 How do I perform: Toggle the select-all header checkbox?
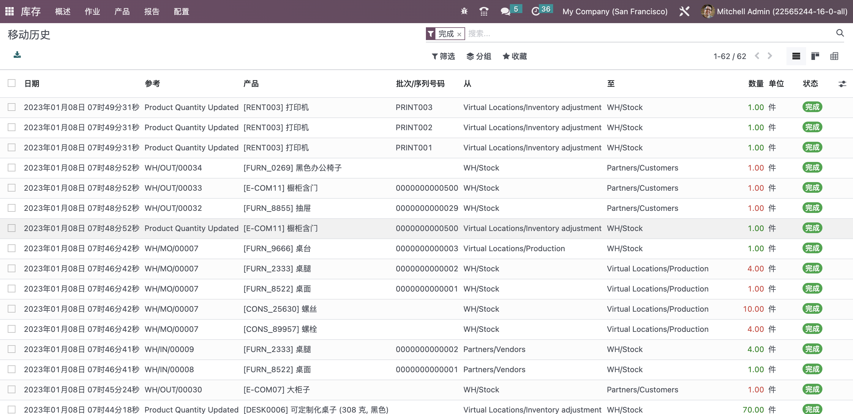coord(12,83)
